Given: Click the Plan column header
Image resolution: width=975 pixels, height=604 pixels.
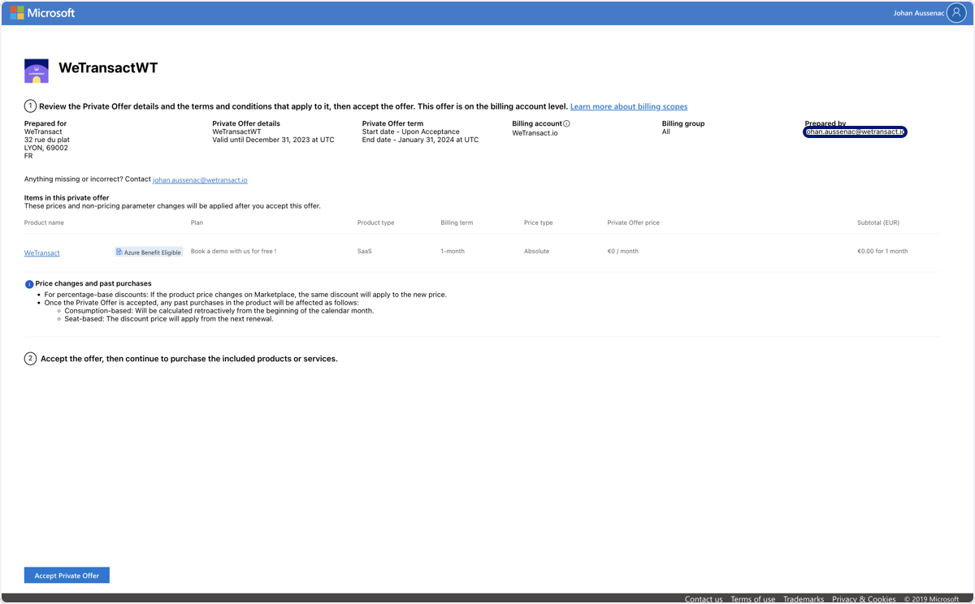Looking at the screenshot, I should [x=197, y=222].
